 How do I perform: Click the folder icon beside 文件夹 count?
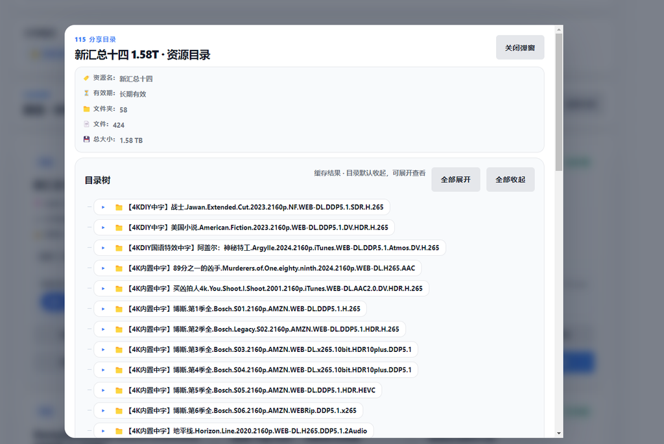(x=86, y=108)
